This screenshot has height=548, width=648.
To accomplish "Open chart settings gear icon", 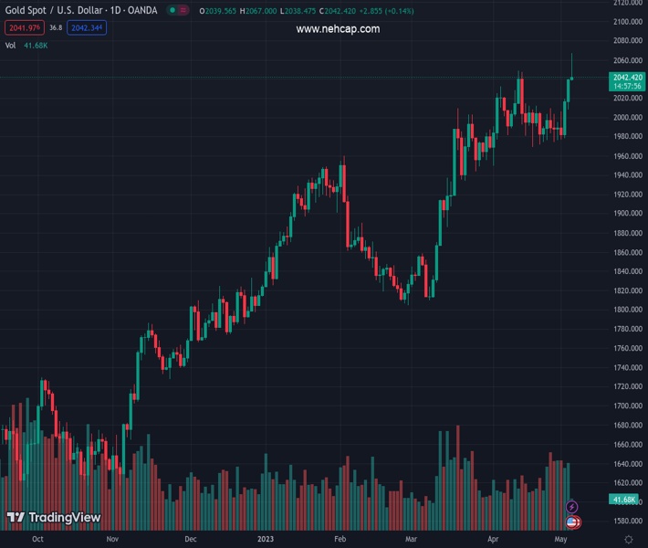I will click(629, 540).
